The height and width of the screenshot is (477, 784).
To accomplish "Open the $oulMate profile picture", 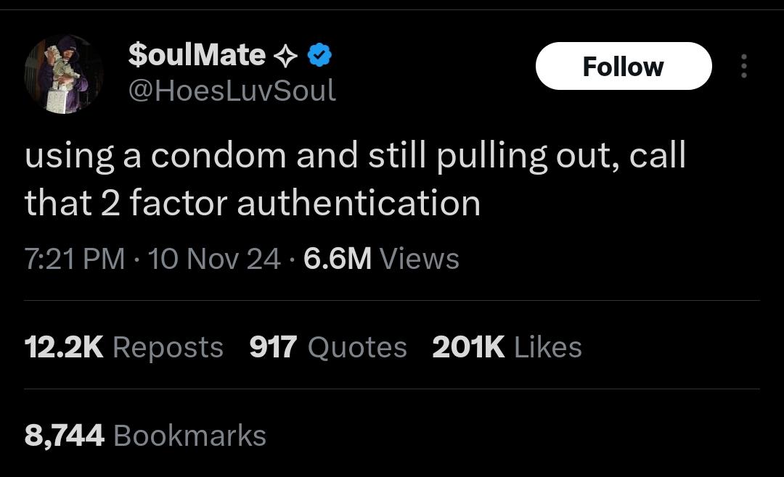I will (63, 74).
